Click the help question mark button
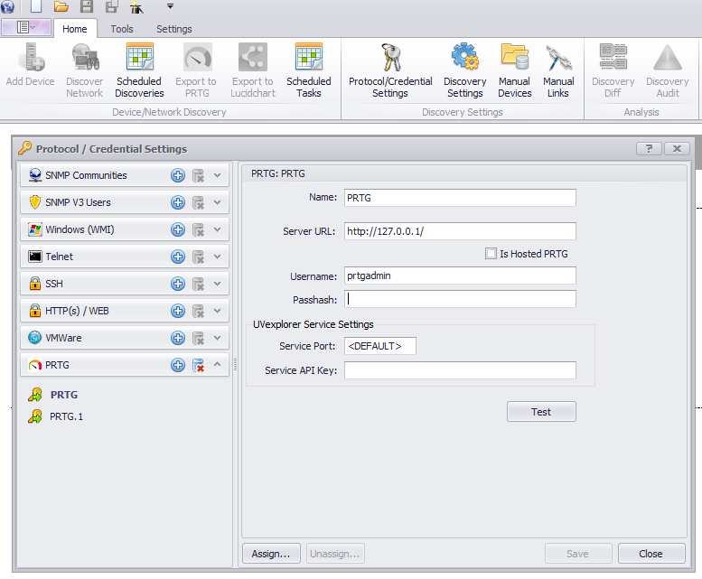702x579 pixels. point(649,148)
